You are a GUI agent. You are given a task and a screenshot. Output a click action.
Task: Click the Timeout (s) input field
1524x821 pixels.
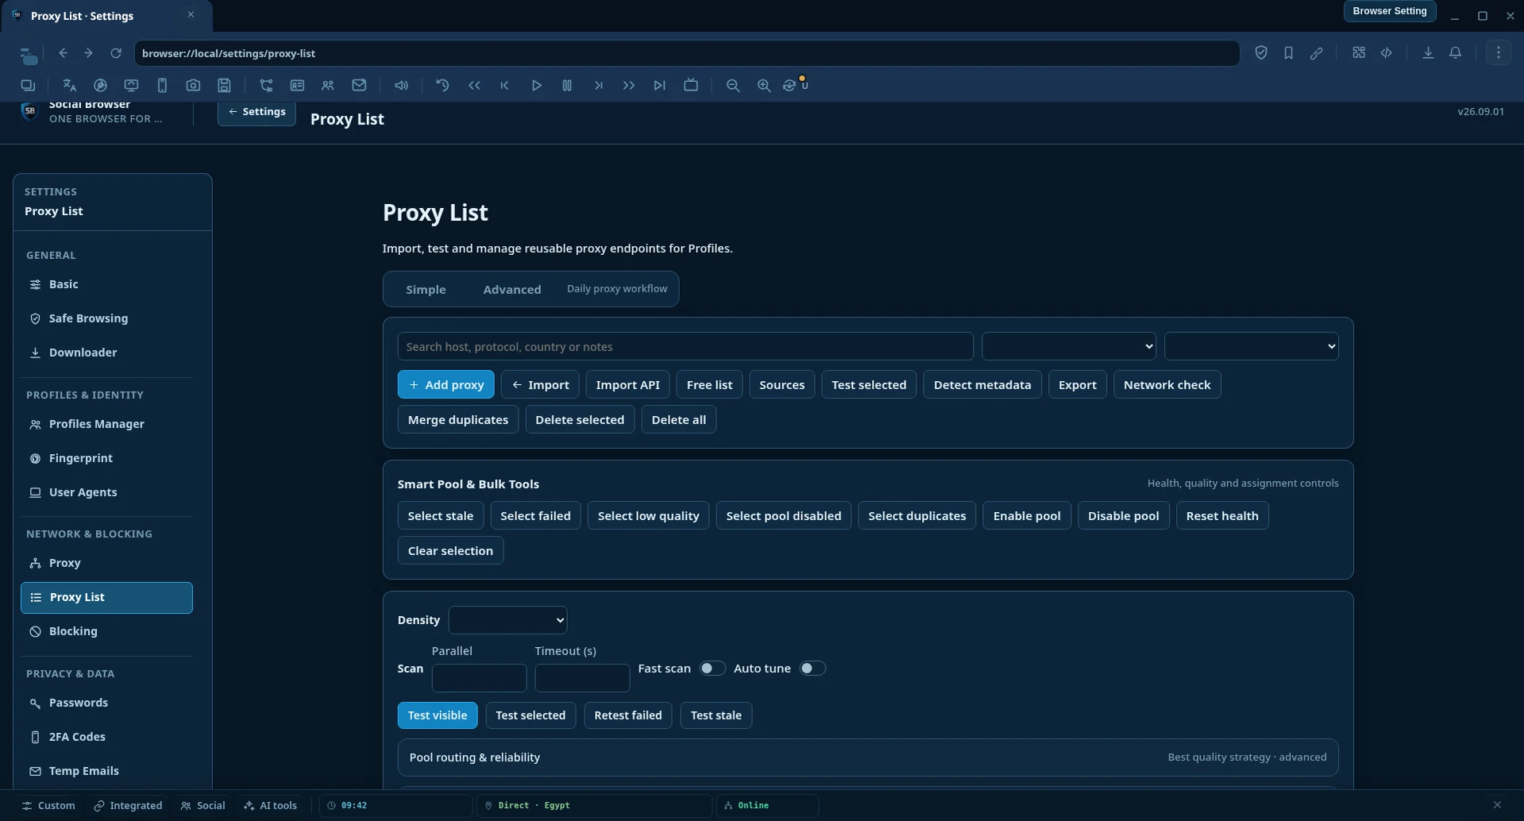(x=582, y=677)
